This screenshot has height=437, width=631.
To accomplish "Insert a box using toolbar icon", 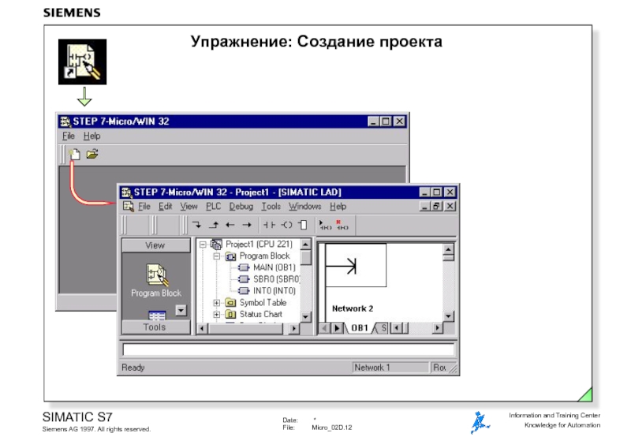I will click(x=303, y=225).
